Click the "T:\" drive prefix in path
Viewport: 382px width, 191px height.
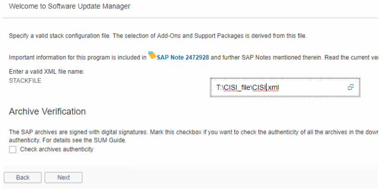pyautogui.click(x=219, y=87)
